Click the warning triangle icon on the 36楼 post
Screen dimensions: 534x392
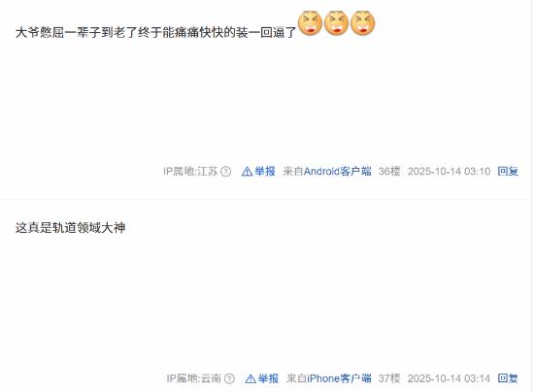pyautogui.click(x=247, y=172)
